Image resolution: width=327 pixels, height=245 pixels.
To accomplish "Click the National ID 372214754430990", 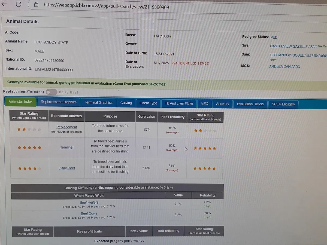I will coord(50,60).
